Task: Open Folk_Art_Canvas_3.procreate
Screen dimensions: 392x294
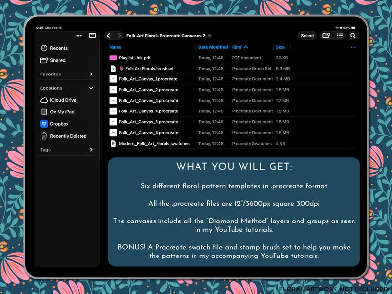Action: pyautogui.click(x=149, y=101)
